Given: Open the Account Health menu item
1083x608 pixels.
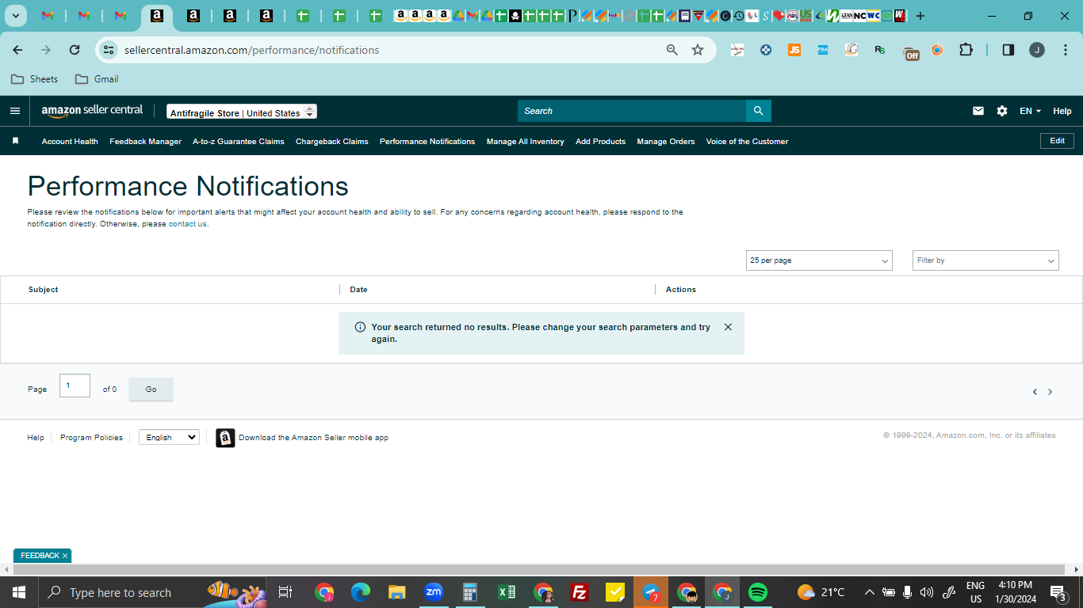Looking at the screenshot, I should click(x=70, y=142).
